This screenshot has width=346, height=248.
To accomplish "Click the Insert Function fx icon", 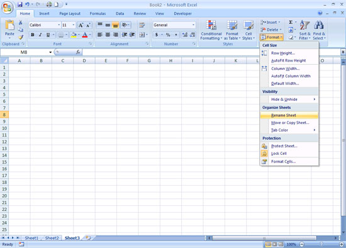I will pyautogui.click(x=78, y=52).
